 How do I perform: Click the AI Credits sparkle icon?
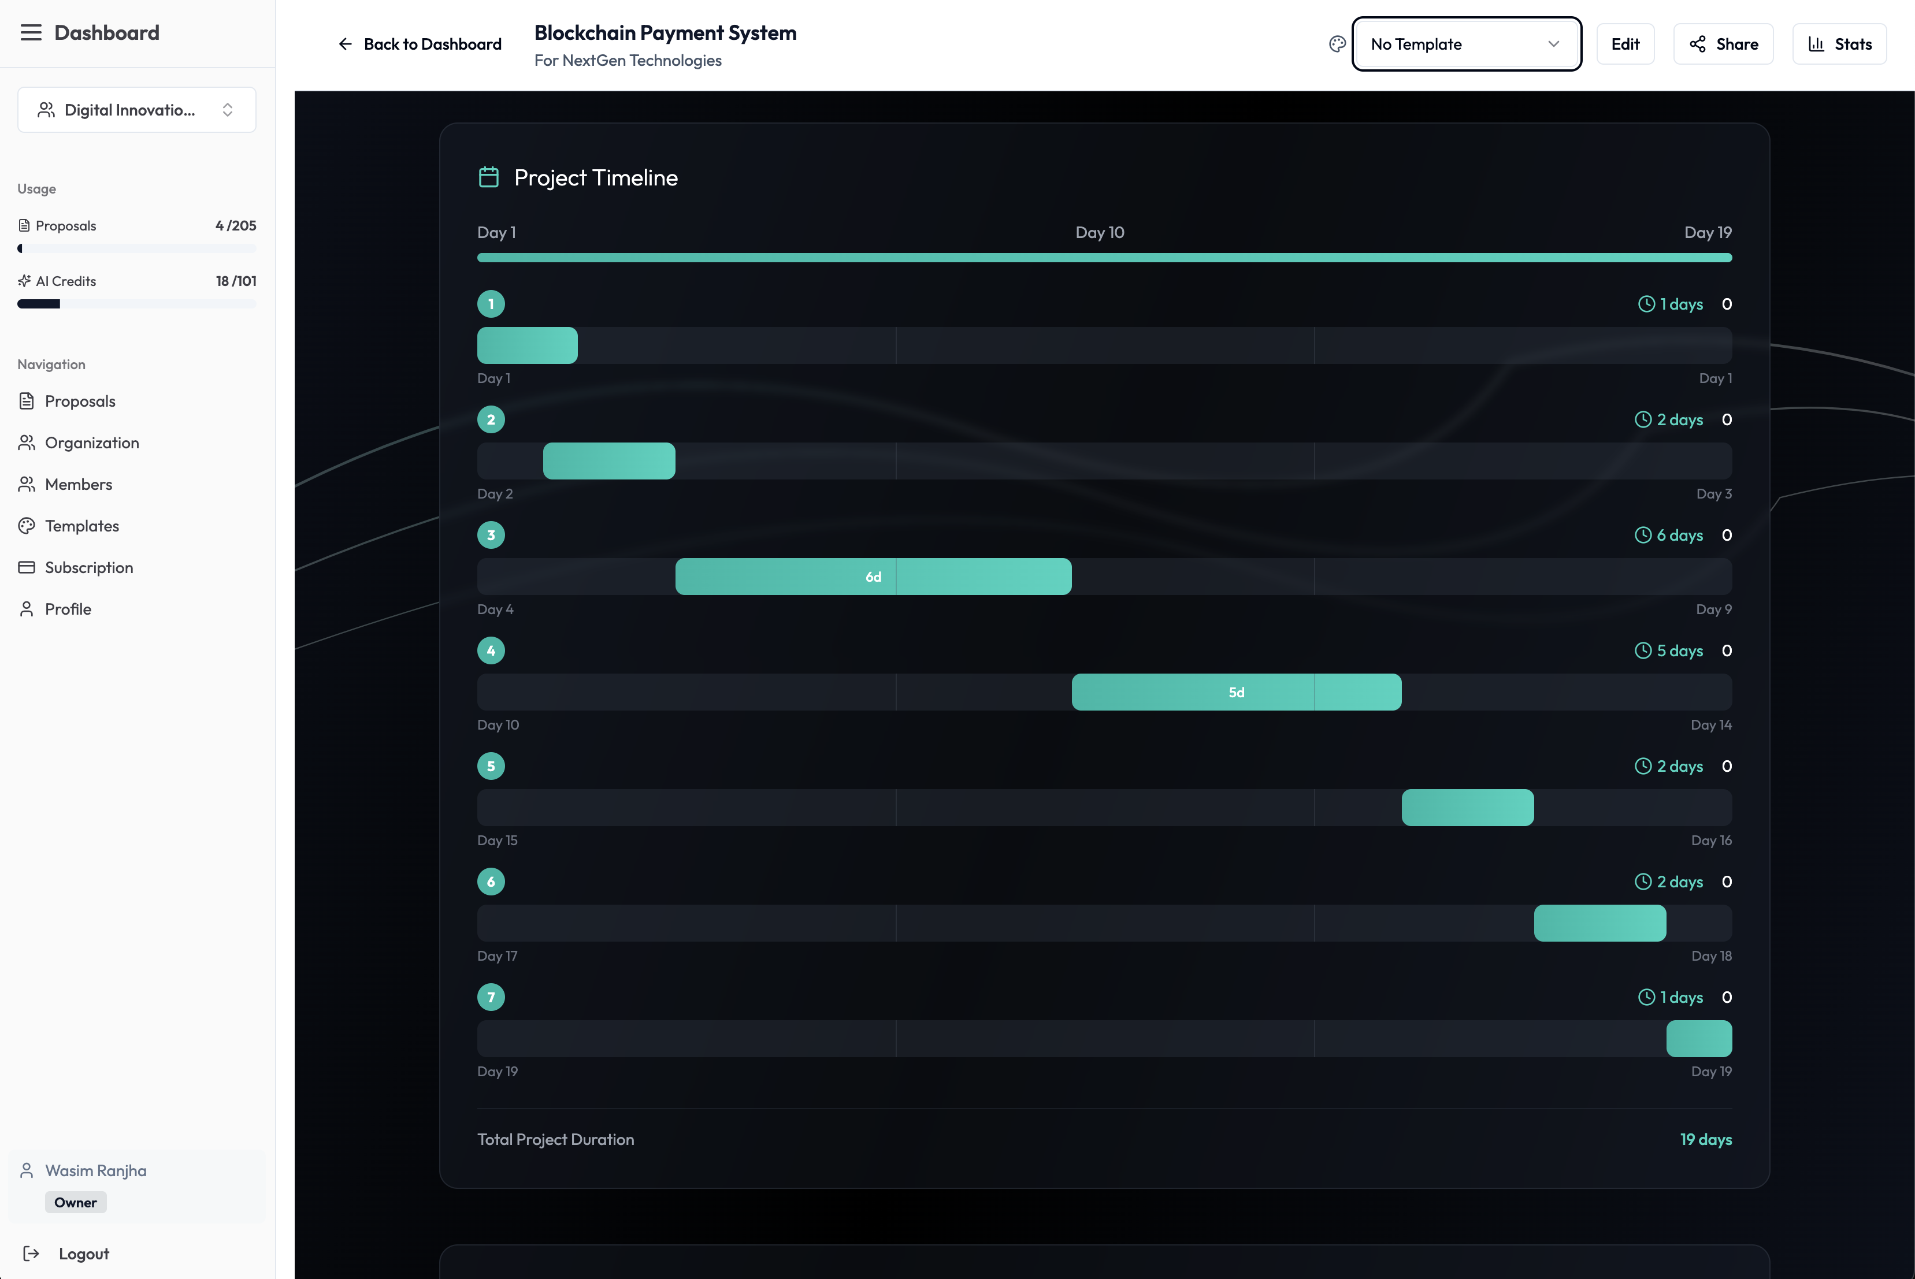tap(23, 280)
